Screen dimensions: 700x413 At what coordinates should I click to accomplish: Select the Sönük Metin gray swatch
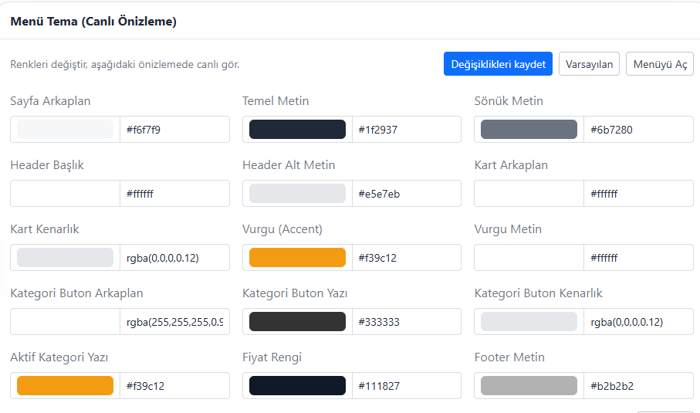coord(529,130)
